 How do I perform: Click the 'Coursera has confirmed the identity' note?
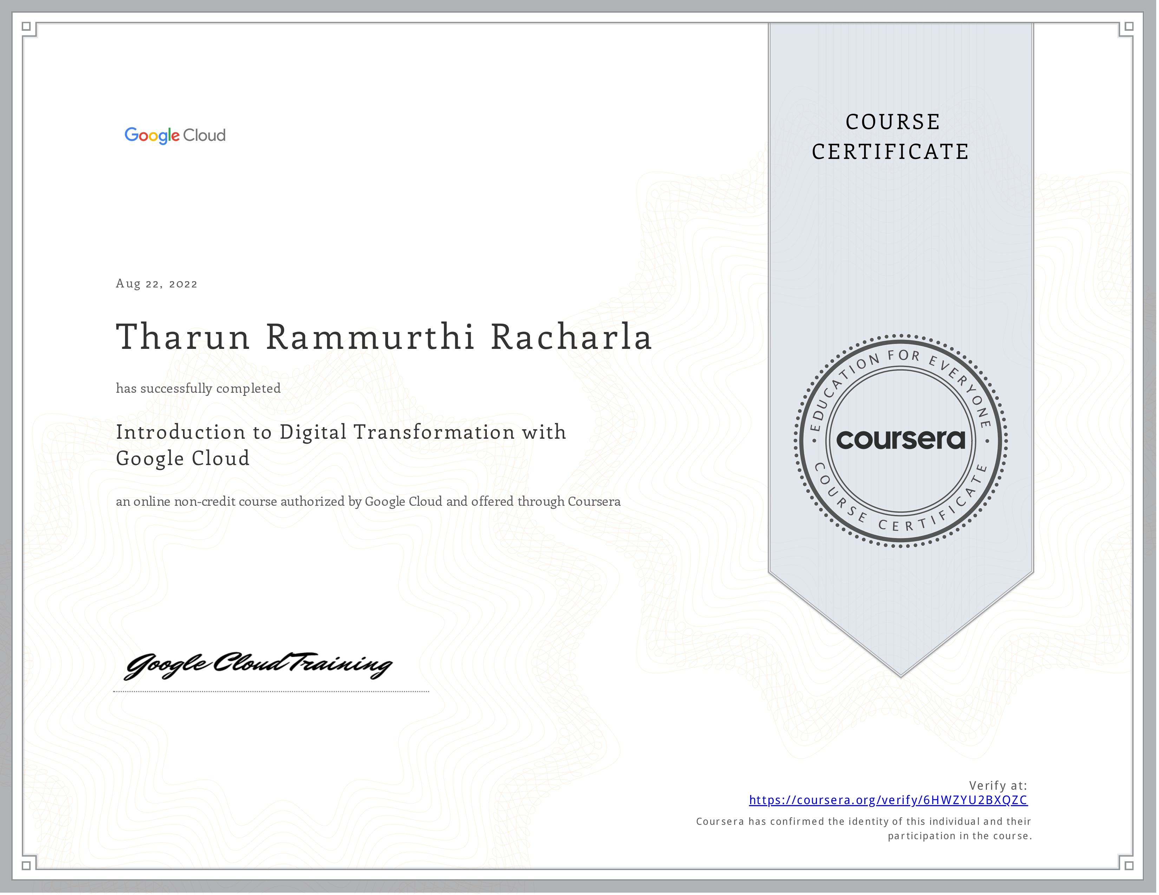pos(863,829)
